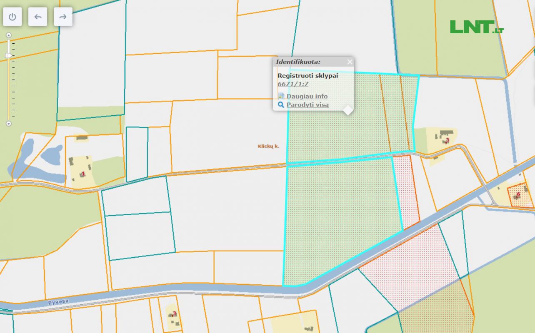Click the zoom-out arrow below zoom slider
This screenshot has height=333, width=535.
(x=8, y=124)
